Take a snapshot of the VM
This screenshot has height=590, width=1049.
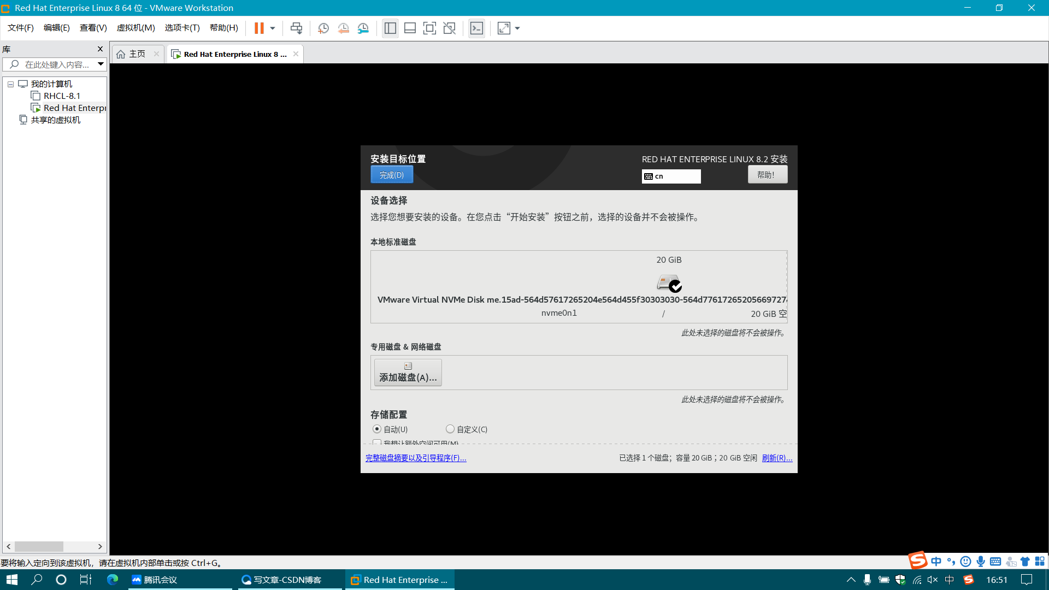[323, 28]
